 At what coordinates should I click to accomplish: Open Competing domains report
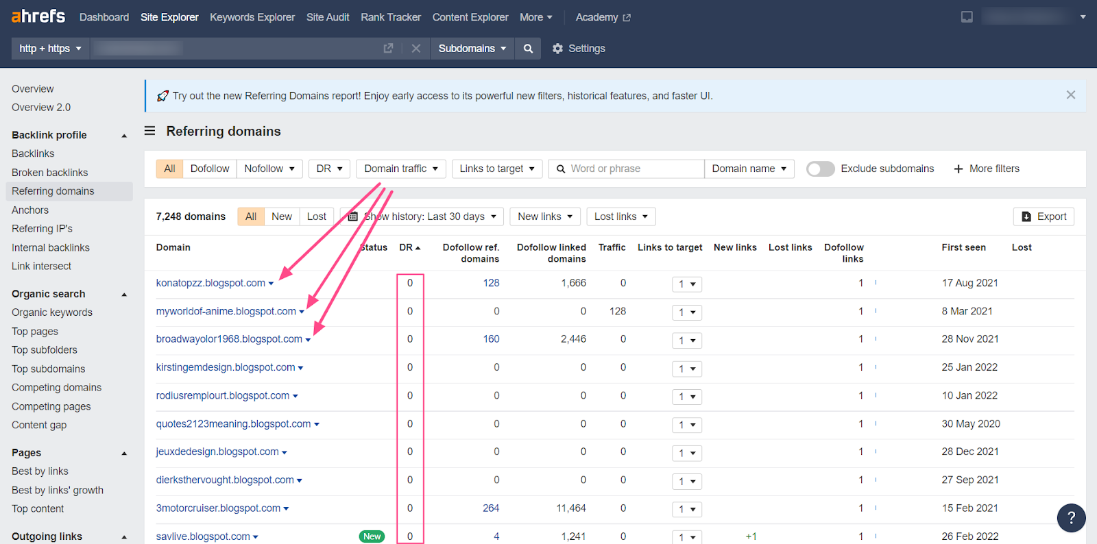(x=56, y=388)
